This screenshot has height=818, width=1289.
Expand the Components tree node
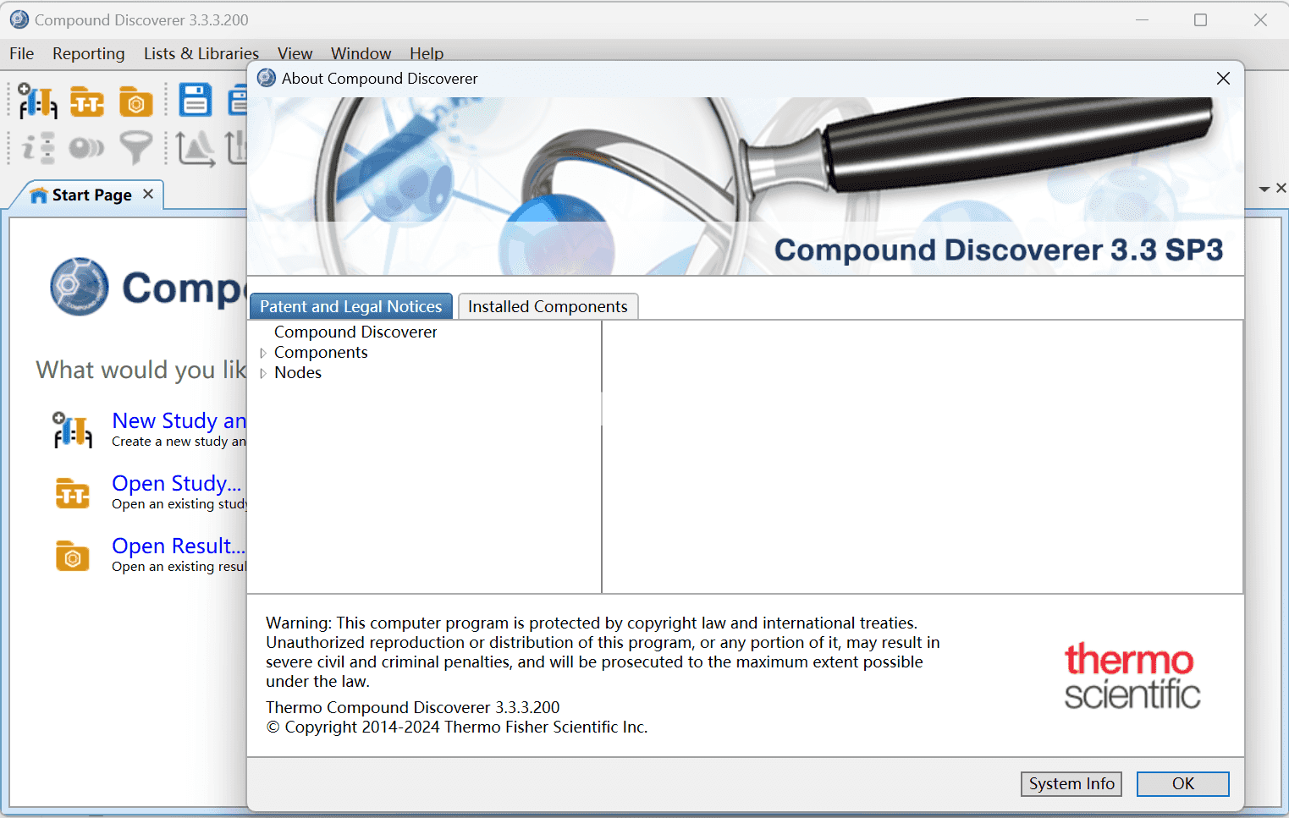coord(263,353)
